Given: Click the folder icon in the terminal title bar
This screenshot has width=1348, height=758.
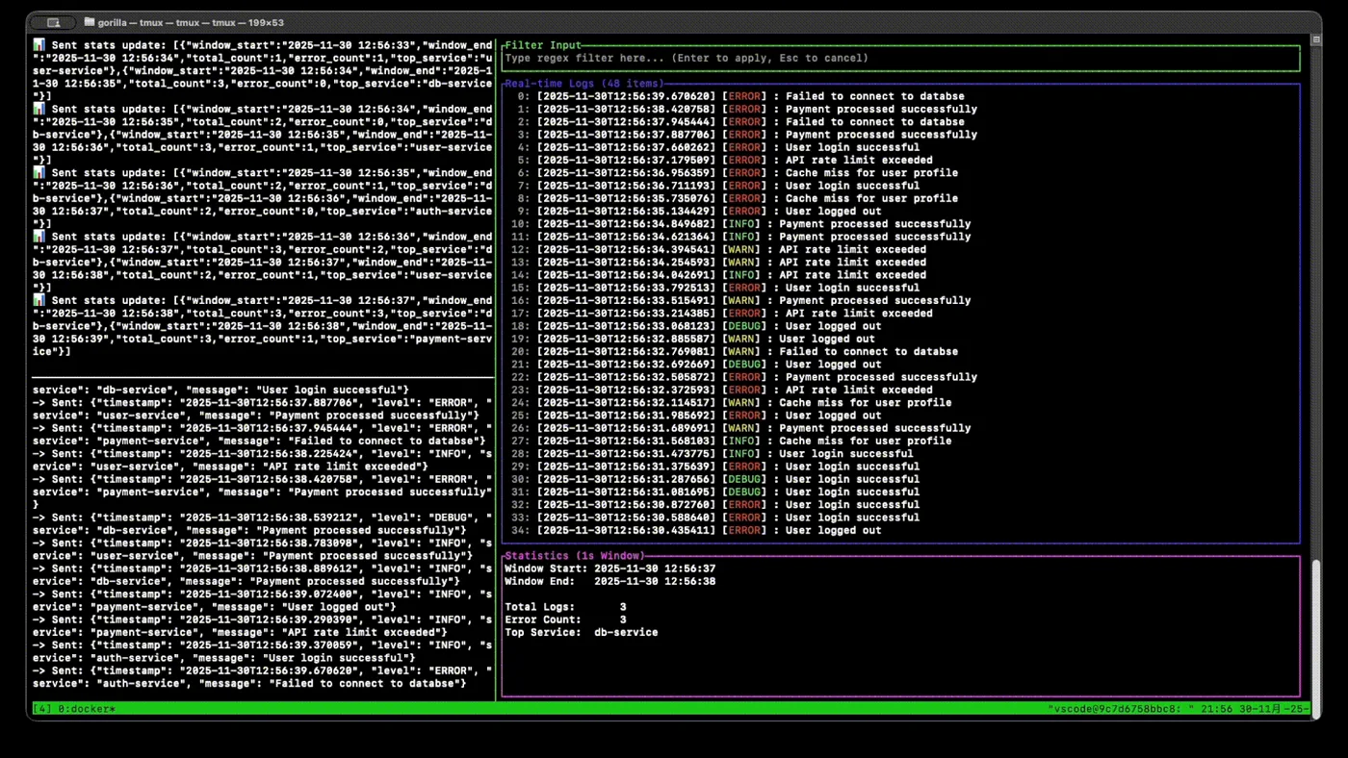Looking at the screenshot, I should [90, 22].
